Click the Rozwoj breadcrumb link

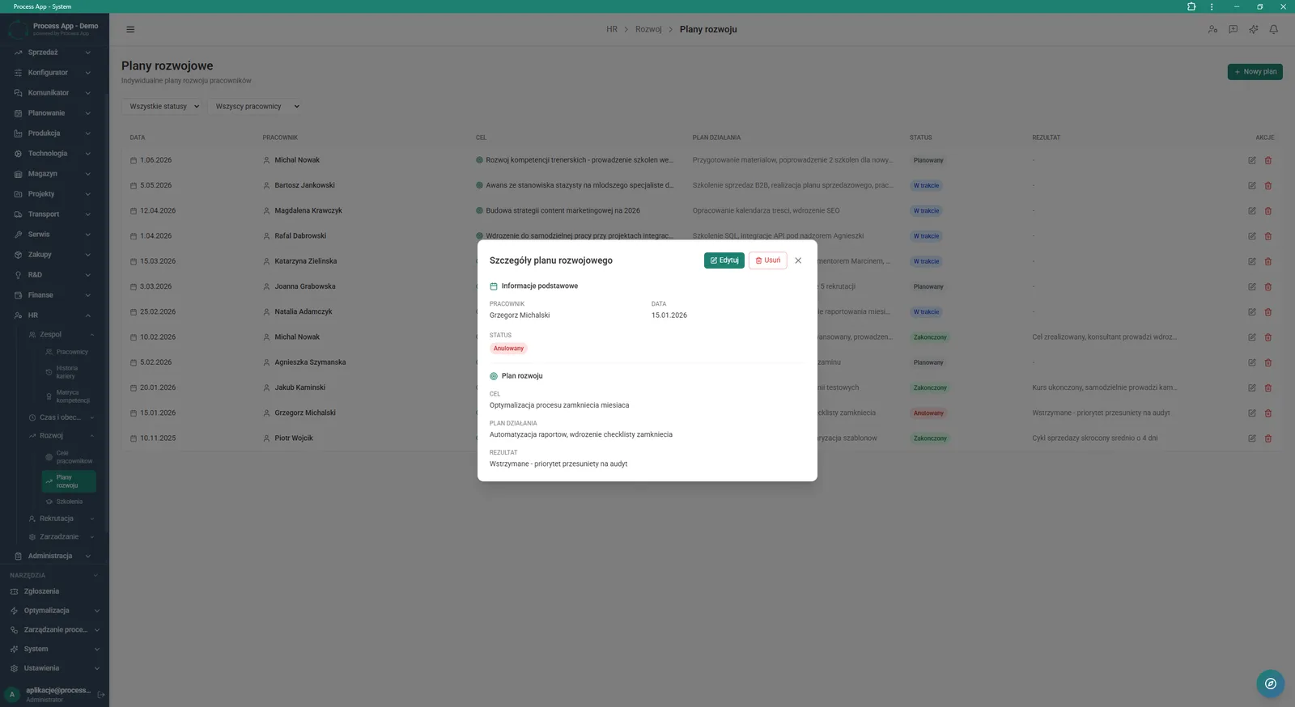(648, 29)
